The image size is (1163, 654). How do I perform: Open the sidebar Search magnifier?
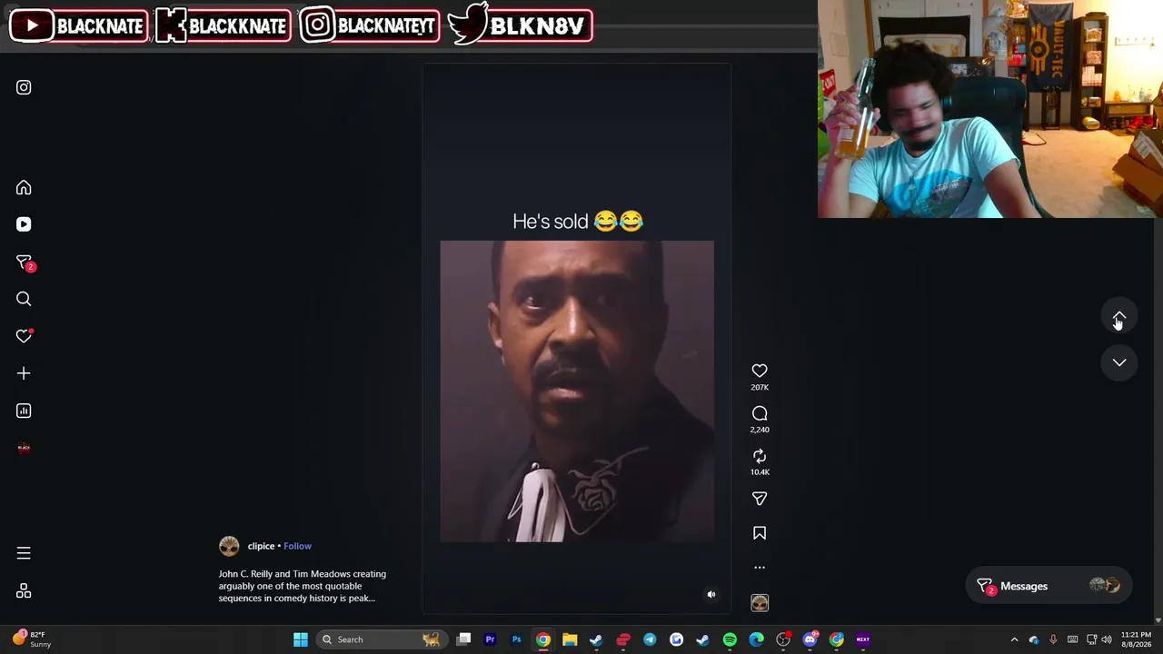click(x=24, y=299)
